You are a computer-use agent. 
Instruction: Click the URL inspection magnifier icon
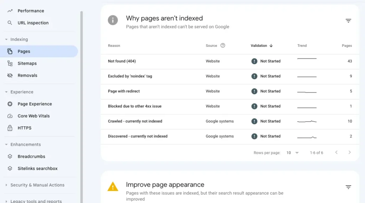point(10,23)
